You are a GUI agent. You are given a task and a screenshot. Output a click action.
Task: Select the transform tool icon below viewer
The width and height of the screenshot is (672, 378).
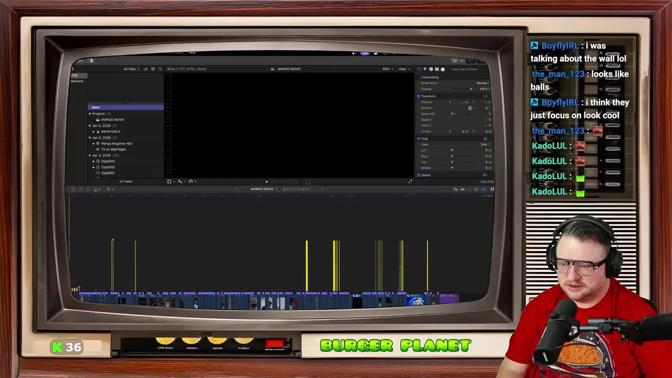pos(170,181)
